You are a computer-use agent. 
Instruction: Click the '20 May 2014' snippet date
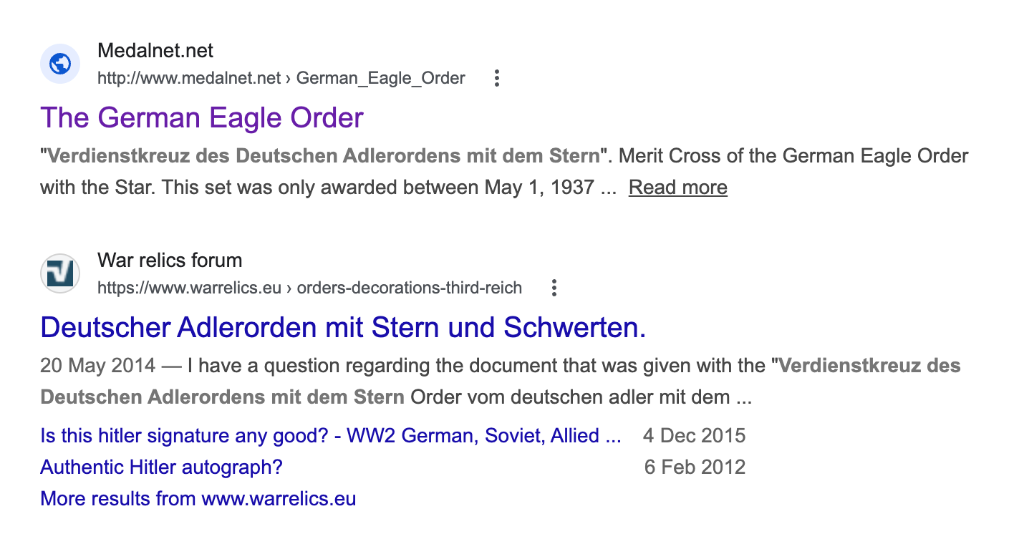click(97, 366)
